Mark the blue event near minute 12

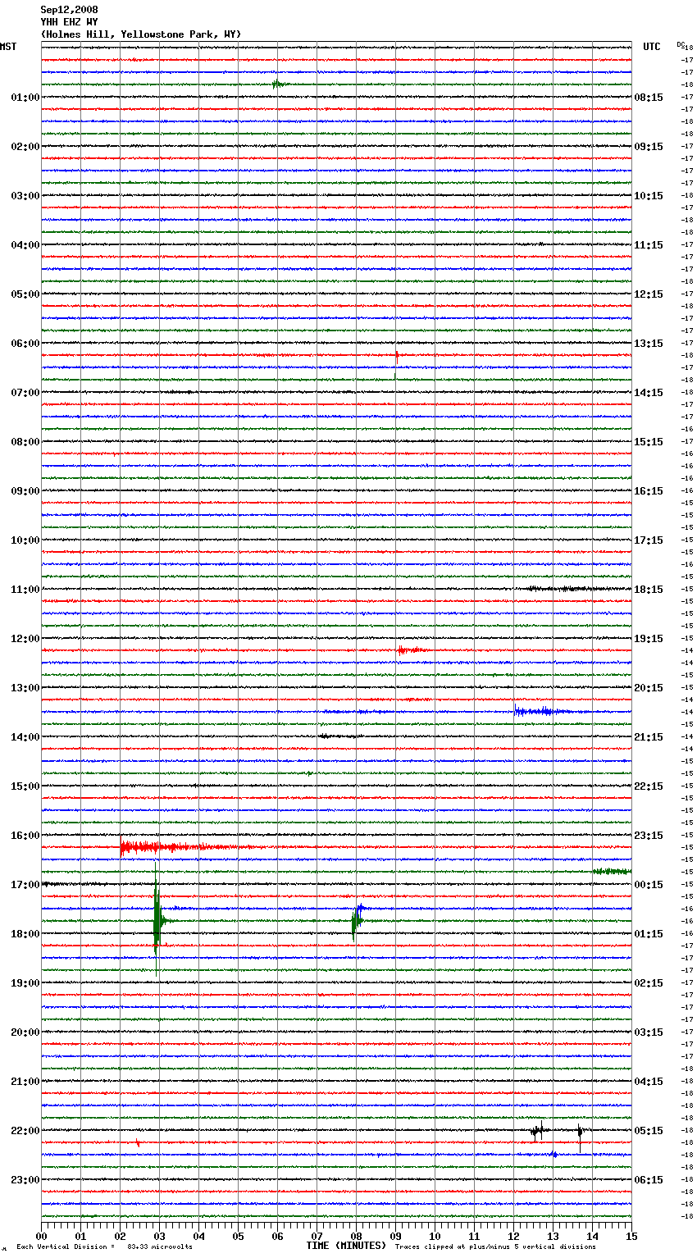(x=541, y=711)
